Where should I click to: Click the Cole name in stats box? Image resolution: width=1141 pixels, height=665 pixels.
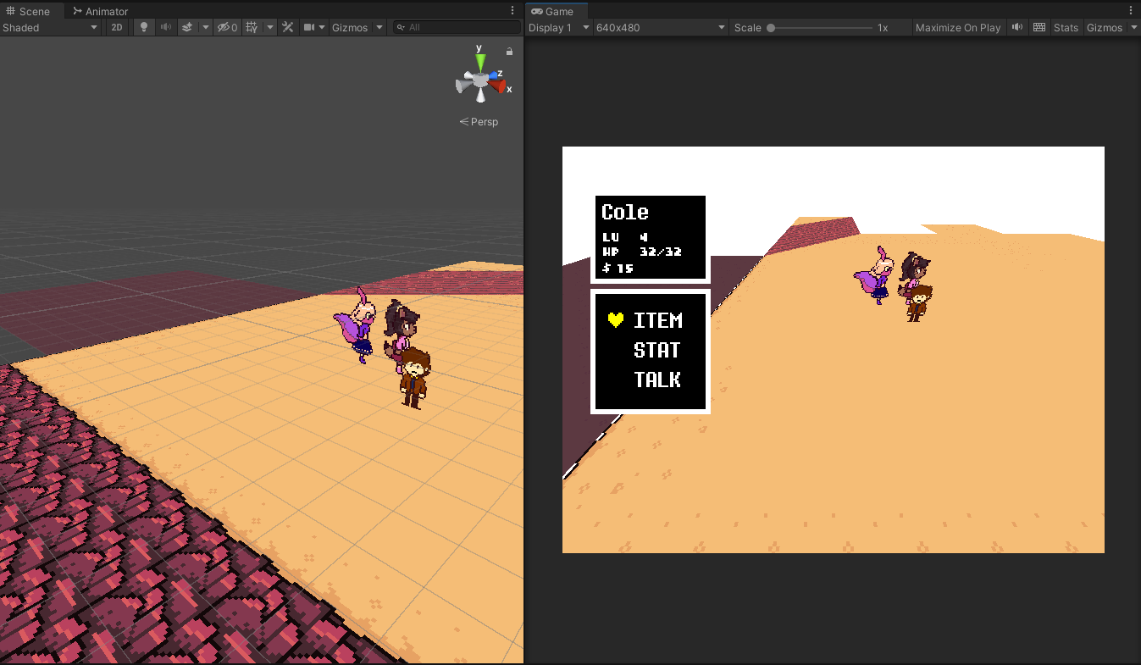[x=625, y=212]
